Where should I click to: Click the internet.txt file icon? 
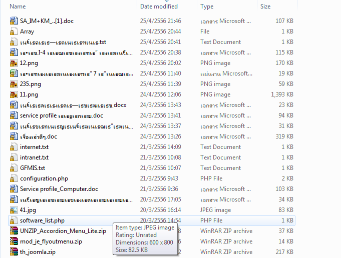[x=14, y=147]
